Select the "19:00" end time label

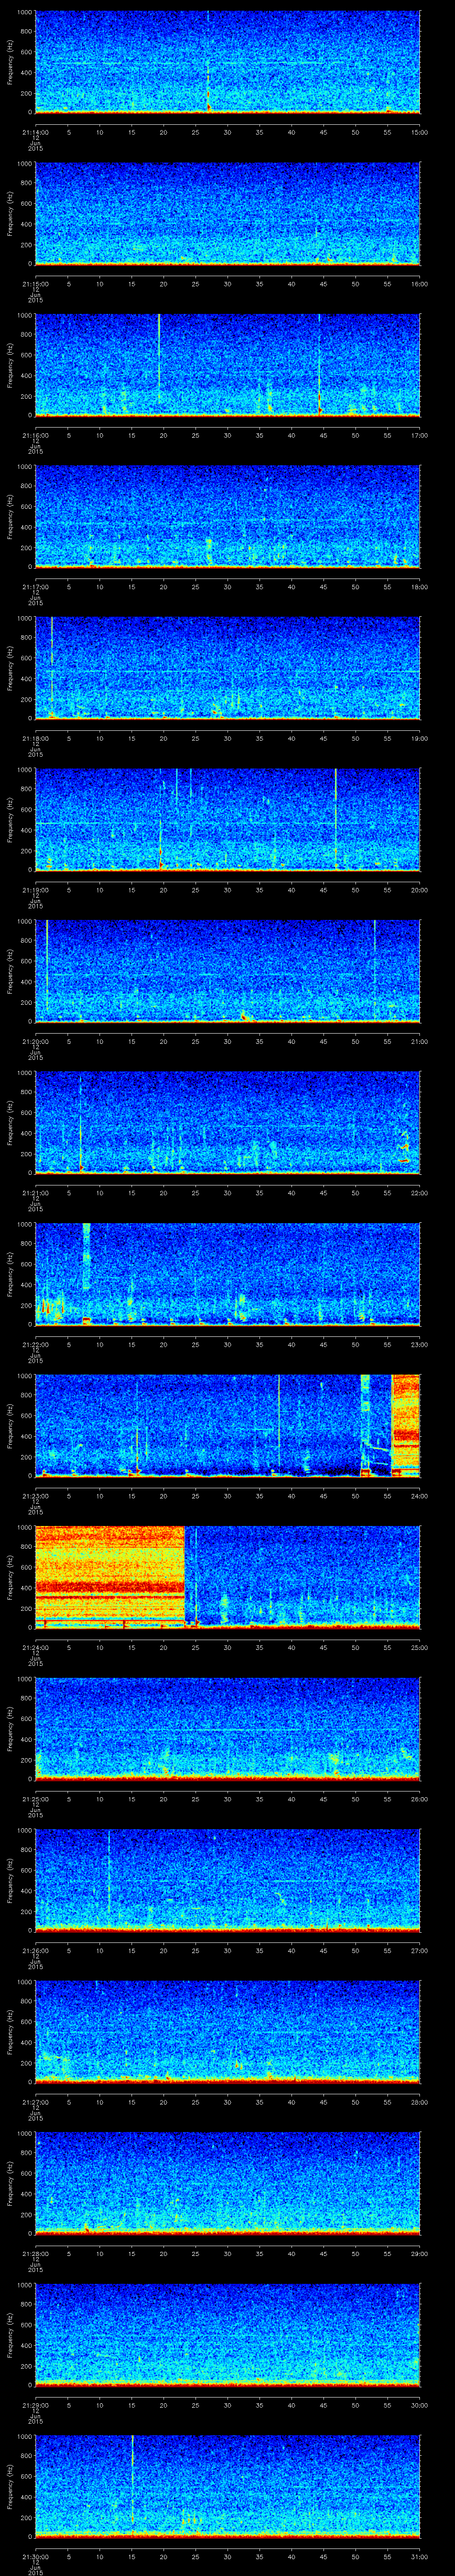420,738
